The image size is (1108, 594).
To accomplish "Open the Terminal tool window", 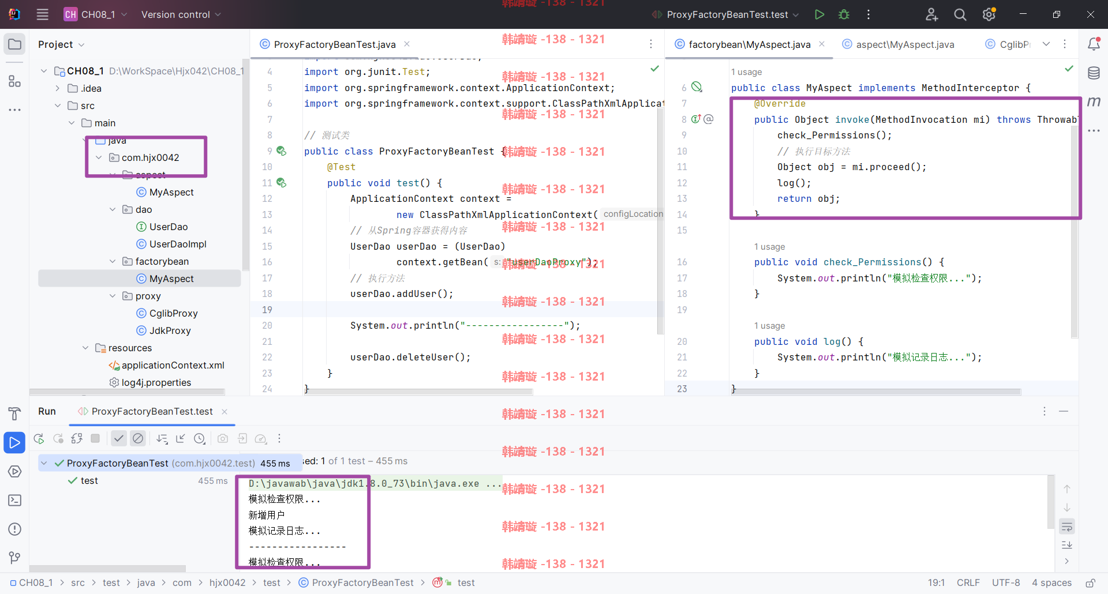I will tap(15, 500).
